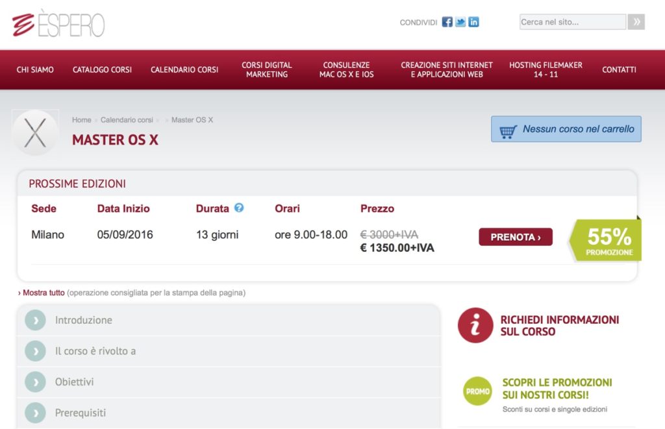Open the Contatti menu

pos(619,69)
